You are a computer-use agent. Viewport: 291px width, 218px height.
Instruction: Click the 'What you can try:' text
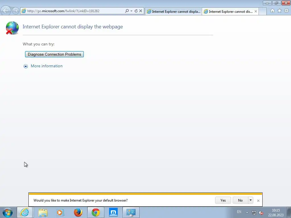click(x=39, y=44)
